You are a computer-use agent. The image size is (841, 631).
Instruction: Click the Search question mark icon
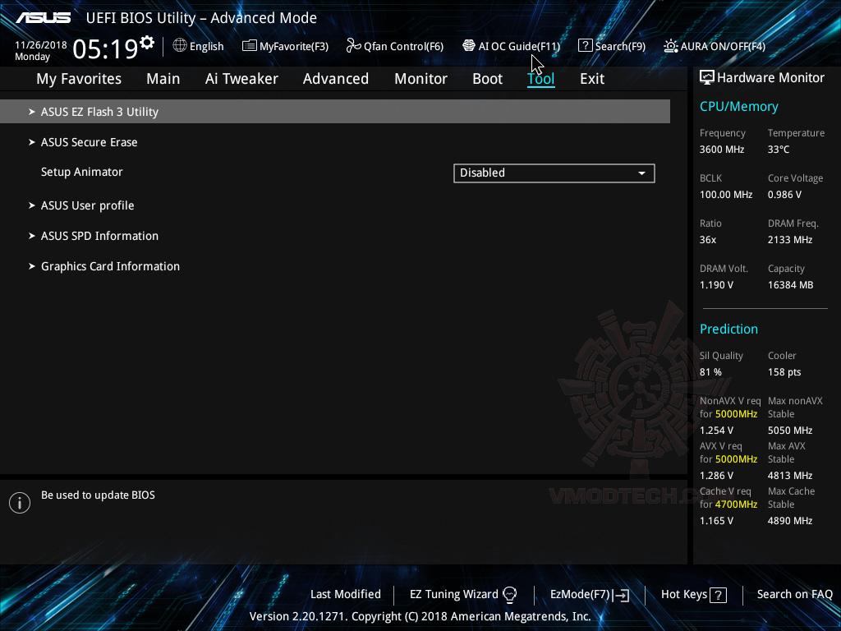(x=585, y=46)
